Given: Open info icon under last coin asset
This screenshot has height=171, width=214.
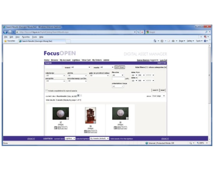Looking at the screenshot, I should 122,128.
